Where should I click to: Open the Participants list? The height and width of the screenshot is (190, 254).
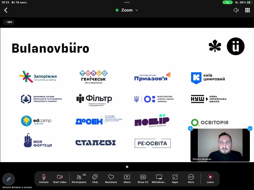(x=79, y=179)
